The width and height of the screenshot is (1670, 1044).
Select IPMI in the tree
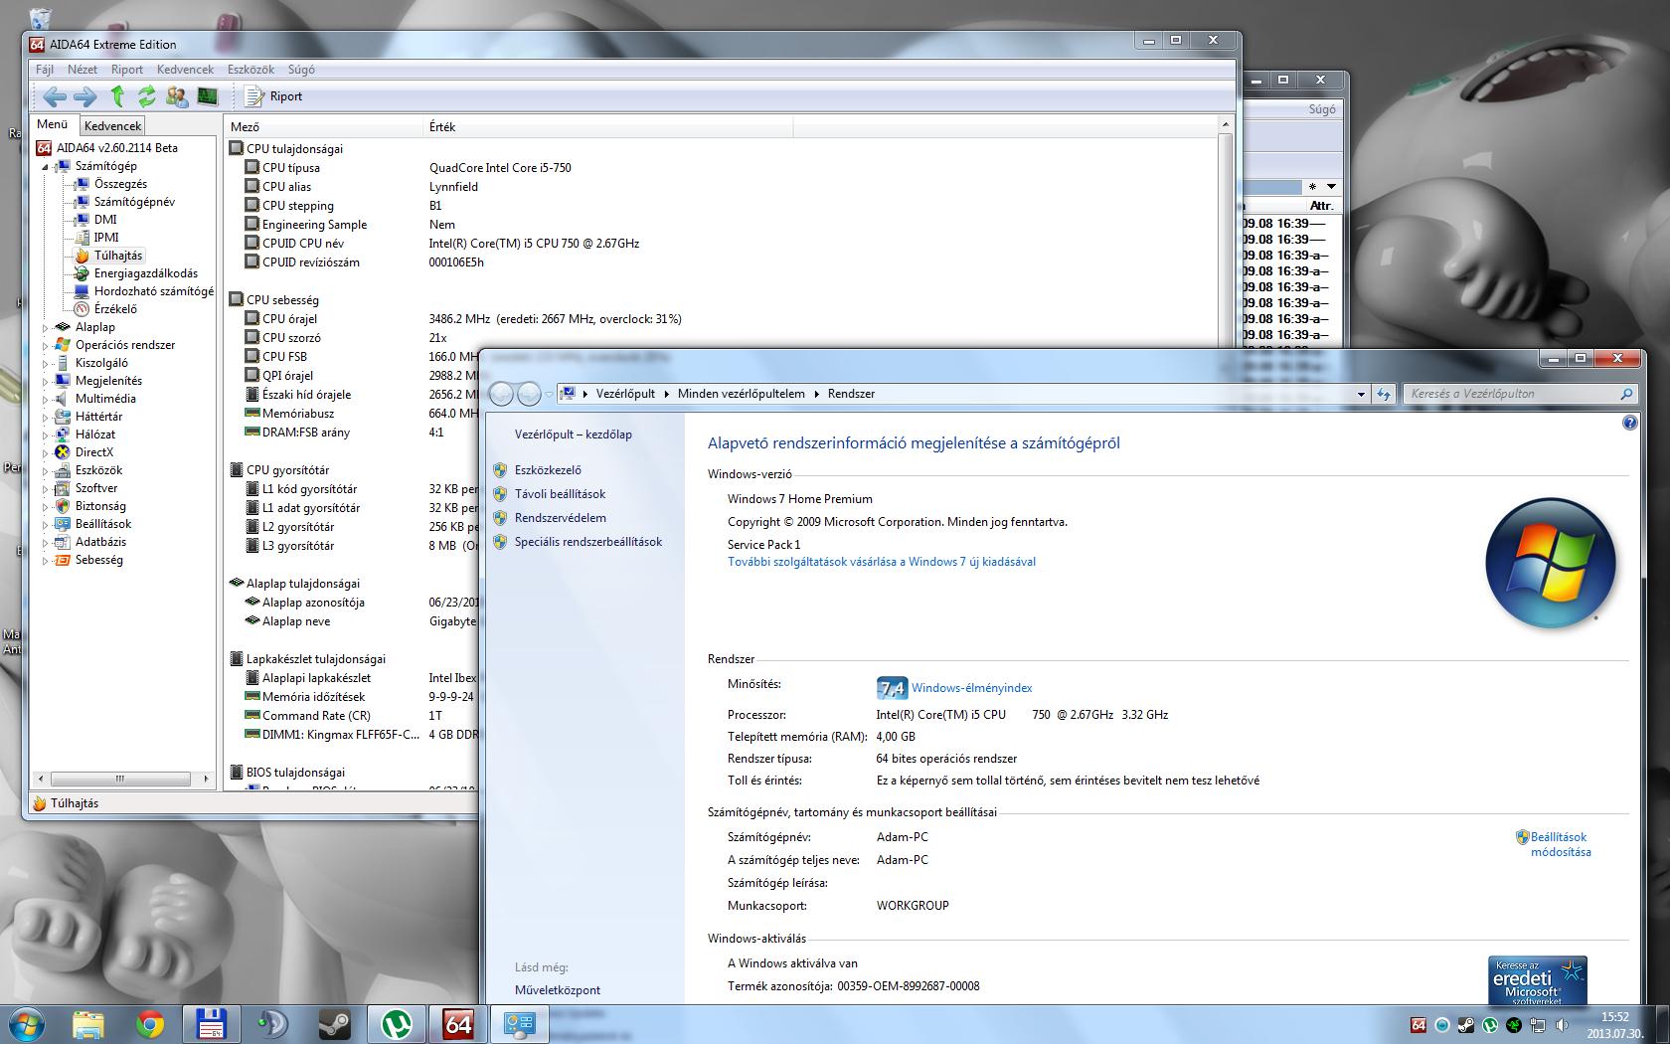(106, 238)
